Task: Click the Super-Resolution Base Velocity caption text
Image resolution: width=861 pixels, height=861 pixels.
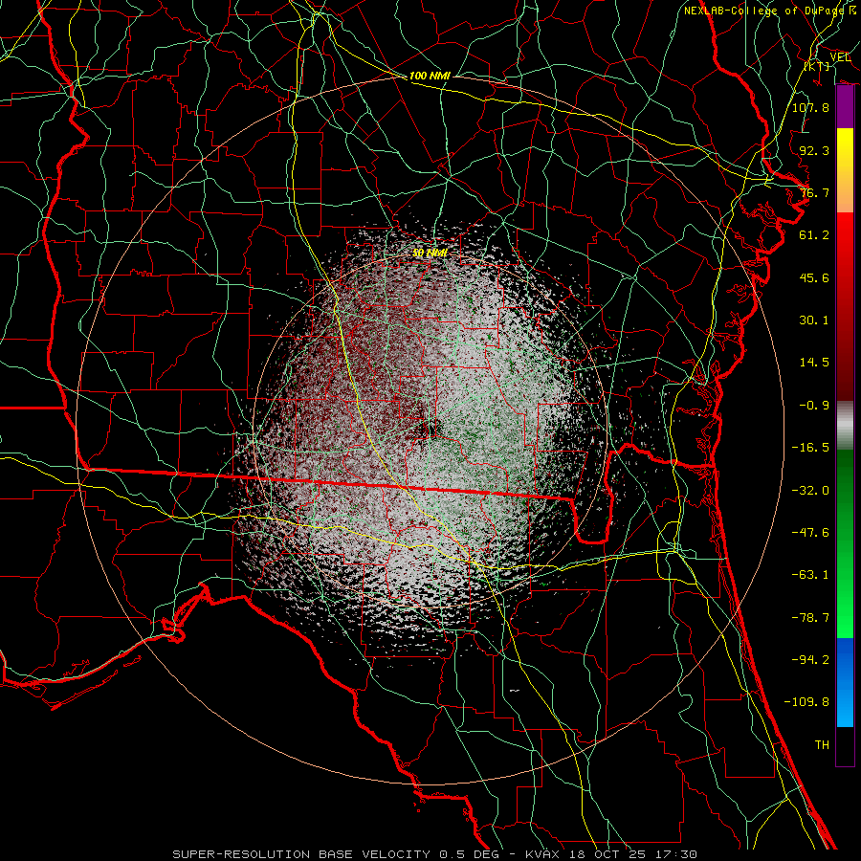Action: [x=435, y=854]
